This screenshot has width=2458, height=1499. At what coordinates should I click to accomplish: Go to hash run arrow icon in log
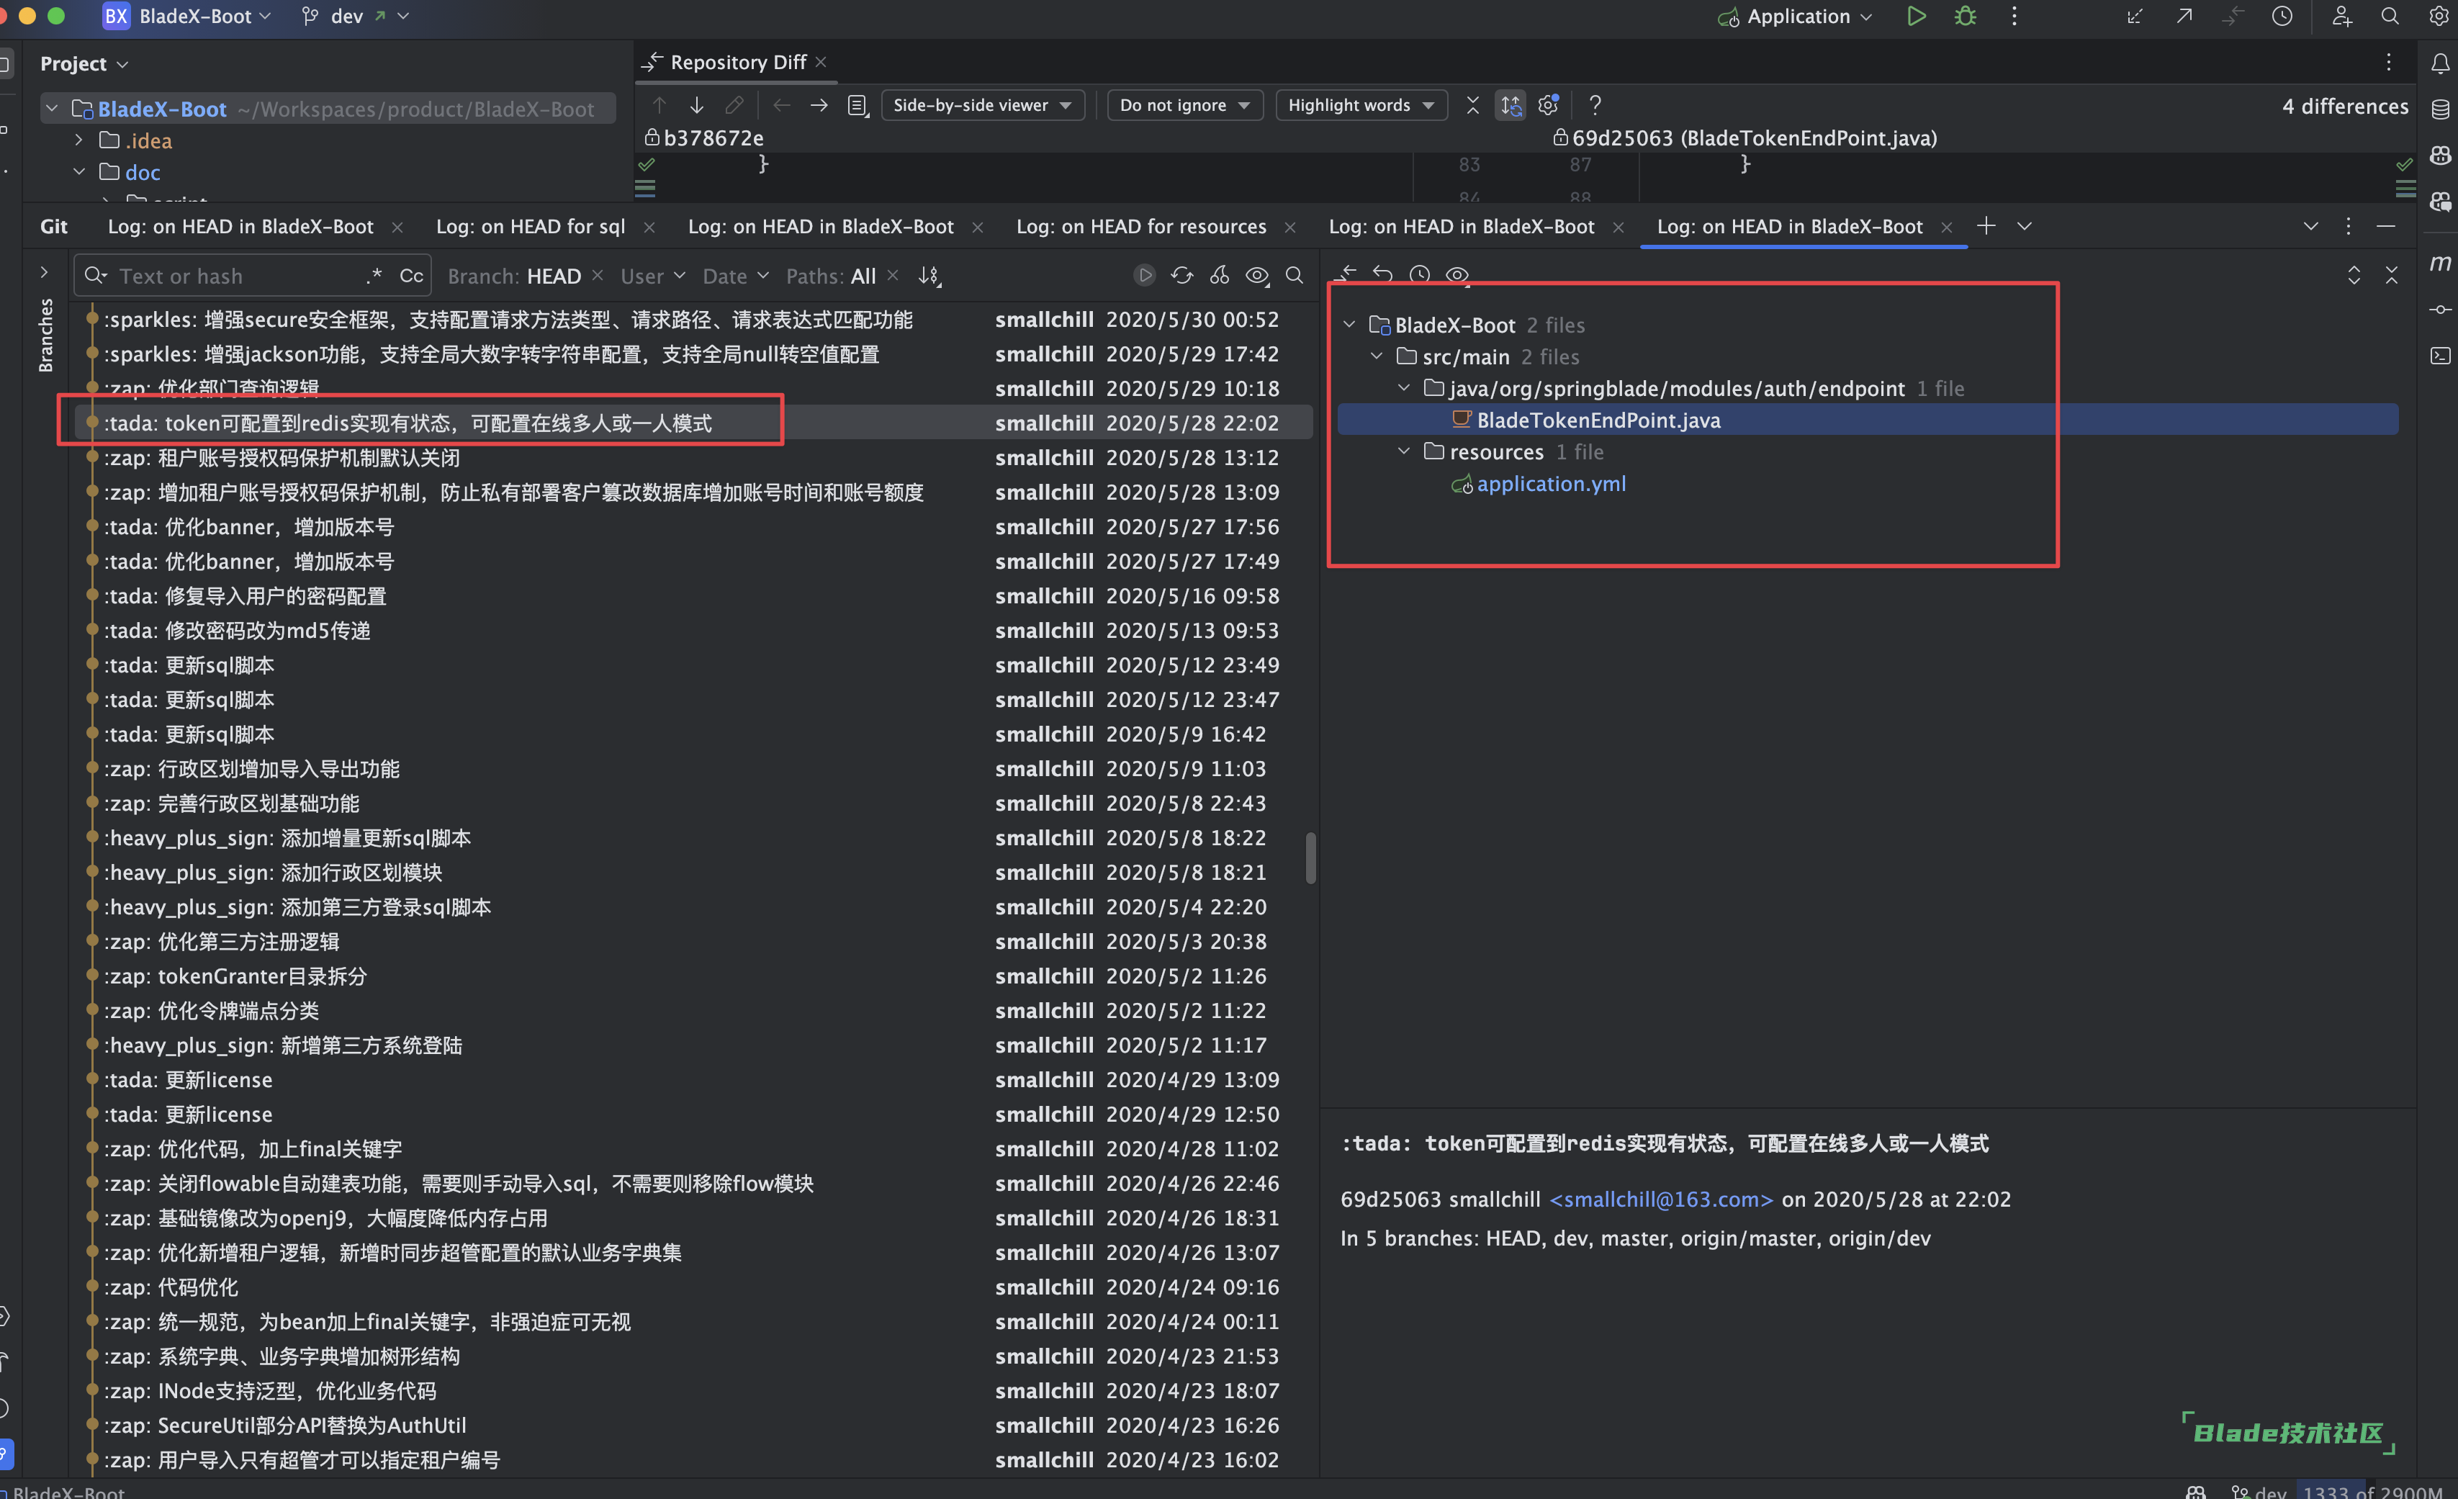click(x=1145, y=275)
